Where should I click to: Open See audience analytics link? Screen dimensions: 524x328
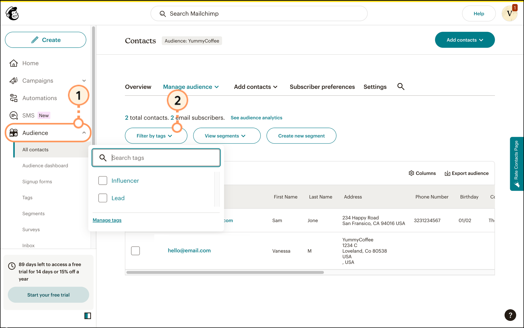[x=256, y=118]
